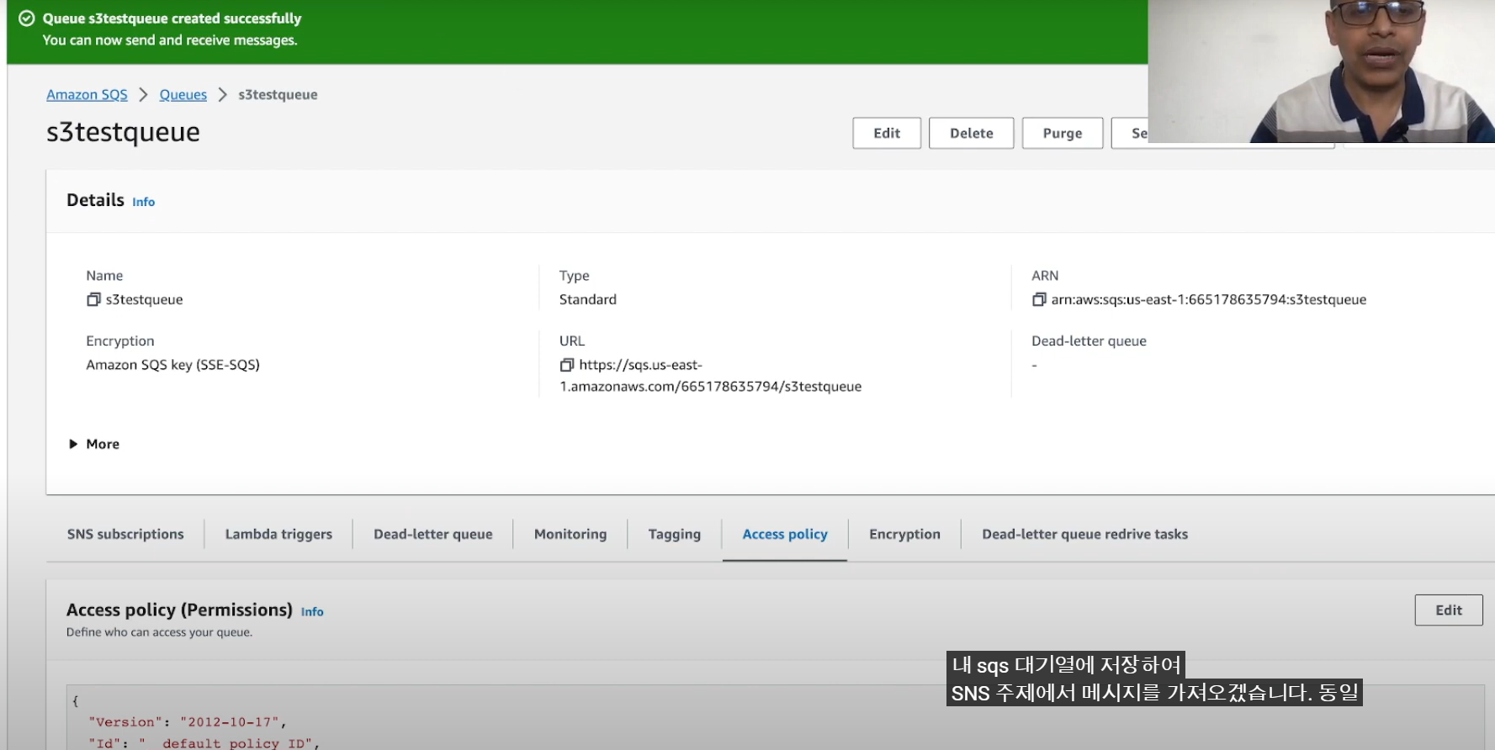Screen dimensions: 1495x750
Task: Click the Delete queue button
Action: click(x=971, y=133)
